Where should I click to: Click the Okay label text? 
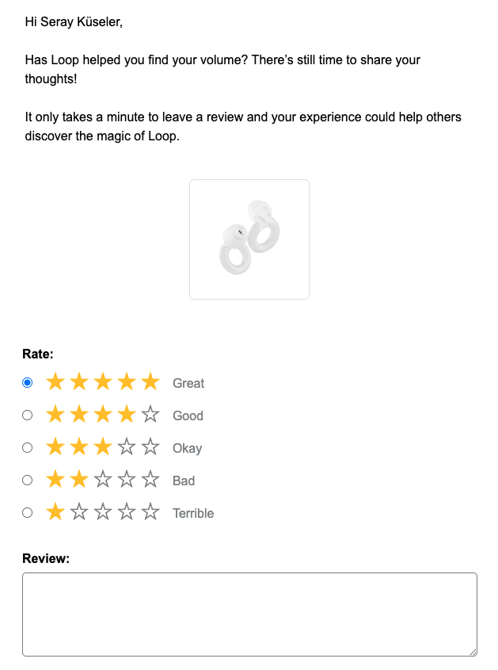188,448
